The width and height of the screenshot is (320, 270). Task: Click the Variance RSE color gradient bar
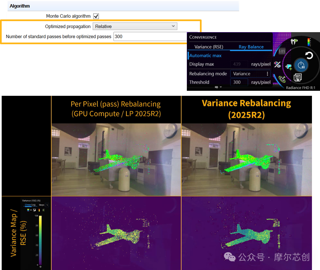pos(40,240)
